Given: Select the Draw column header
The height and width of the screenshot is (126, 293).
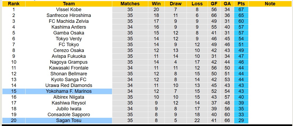Looking at the screenshot, I should (x=175, y=4).
